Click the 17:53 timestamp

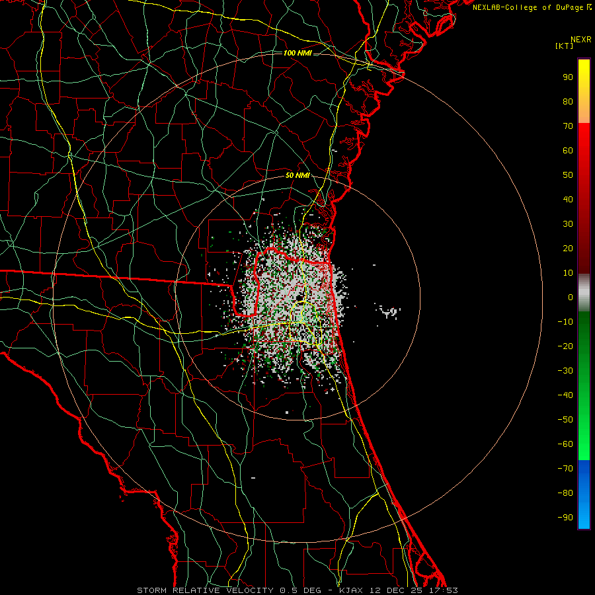coord(444,590)
